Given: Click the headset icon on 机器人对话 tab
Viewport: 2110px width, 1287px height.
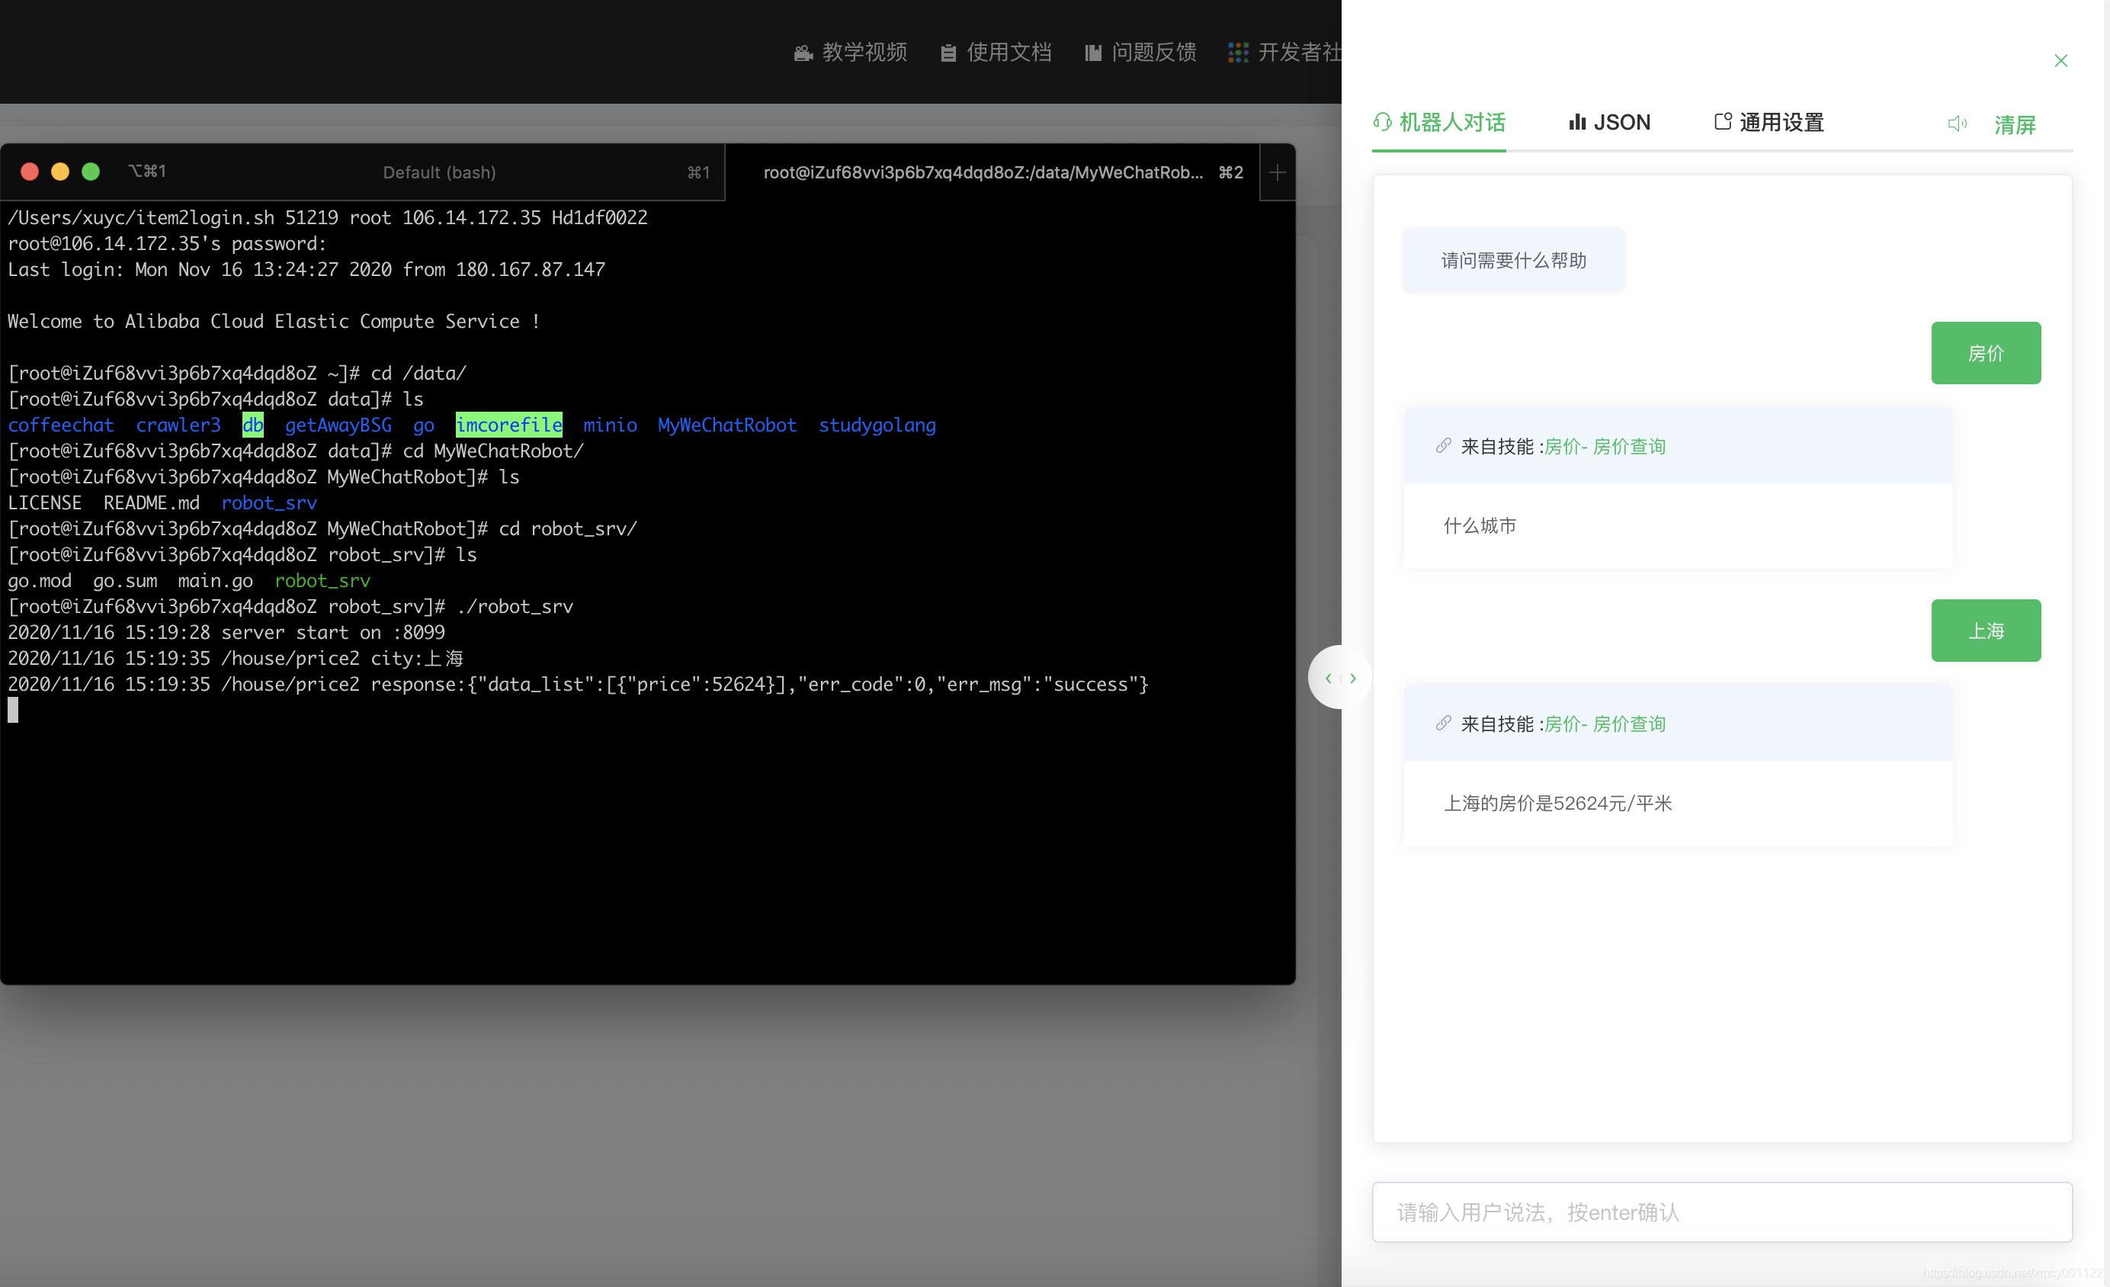Looking at the screenshot, I should 1382,121.
